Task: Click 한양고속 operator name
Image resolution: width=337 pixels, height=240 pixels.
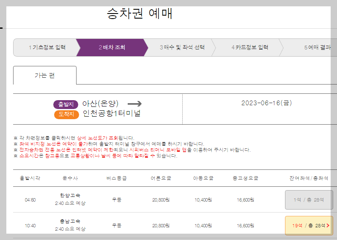Action: click(70, 195)
